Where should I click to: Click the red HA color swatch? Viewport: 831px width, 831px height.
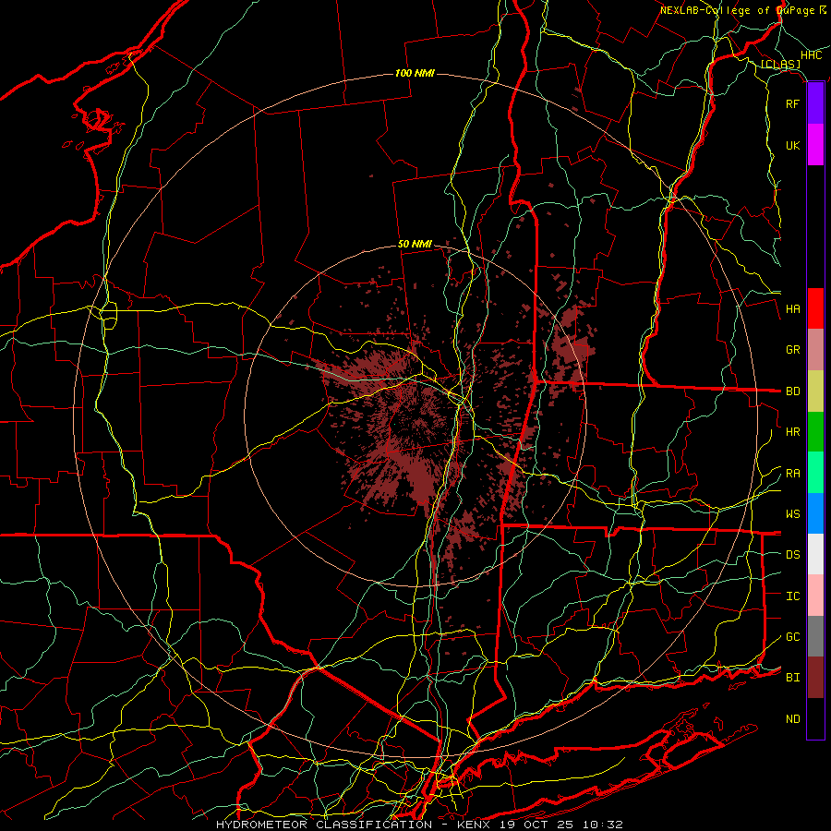click(x=815, y=308)
